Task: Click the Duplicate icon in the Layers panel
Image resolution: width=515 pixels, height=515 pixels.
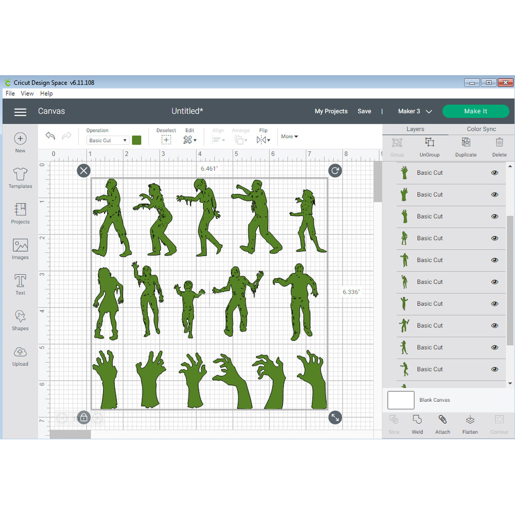Action: [466, 147]
